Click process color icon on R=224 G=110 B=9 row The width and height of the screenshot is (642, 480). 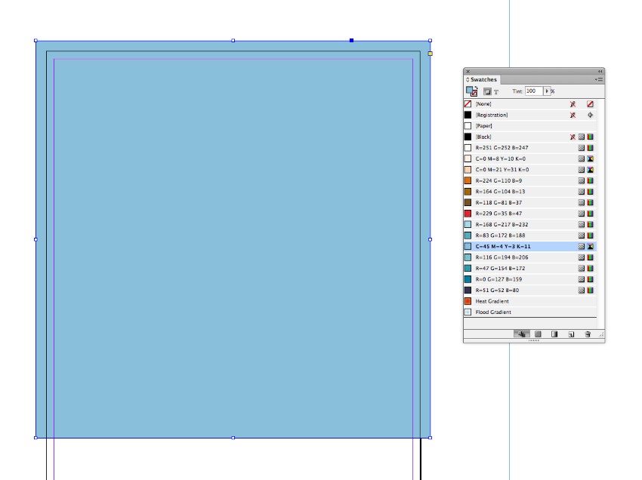pyautogui.click(x=582, y=180)
